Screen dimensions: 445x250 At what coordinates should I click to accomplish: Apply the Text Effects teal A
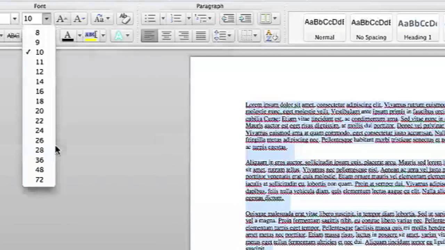[119, 35]
